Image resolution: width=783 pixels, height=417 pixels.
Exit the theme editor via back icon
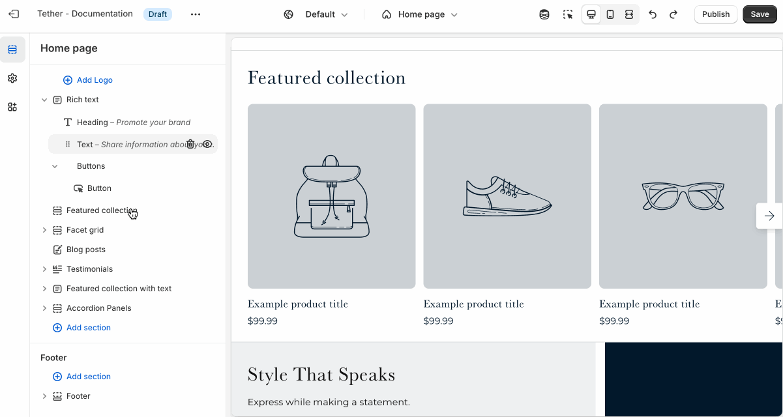(x=14, y=14)
